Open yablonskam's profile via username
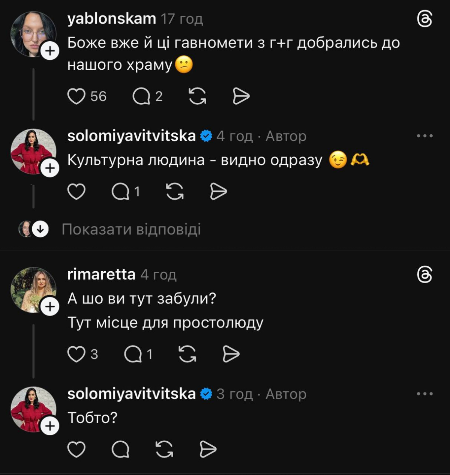Viewport: 450px width, 475px height. click(112, 18)
